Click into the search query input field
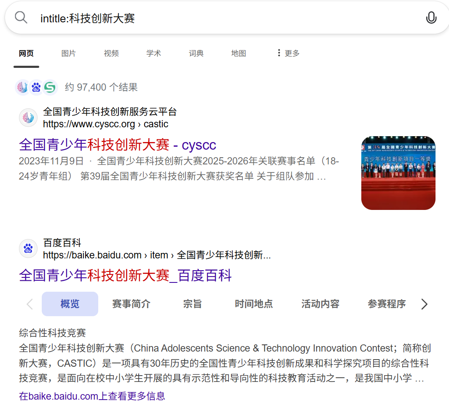The width and height of the screenshot is (449, 411). click(x=226, y=18)
